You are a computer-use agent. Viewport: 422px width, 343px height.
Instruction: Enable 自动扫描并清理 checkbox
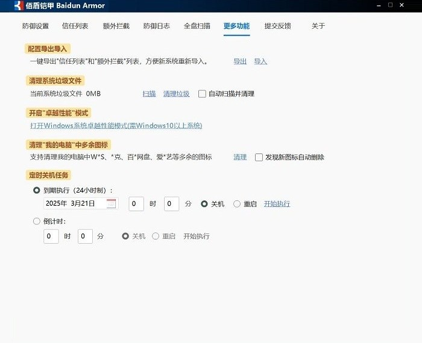click(x=202, y=94)
